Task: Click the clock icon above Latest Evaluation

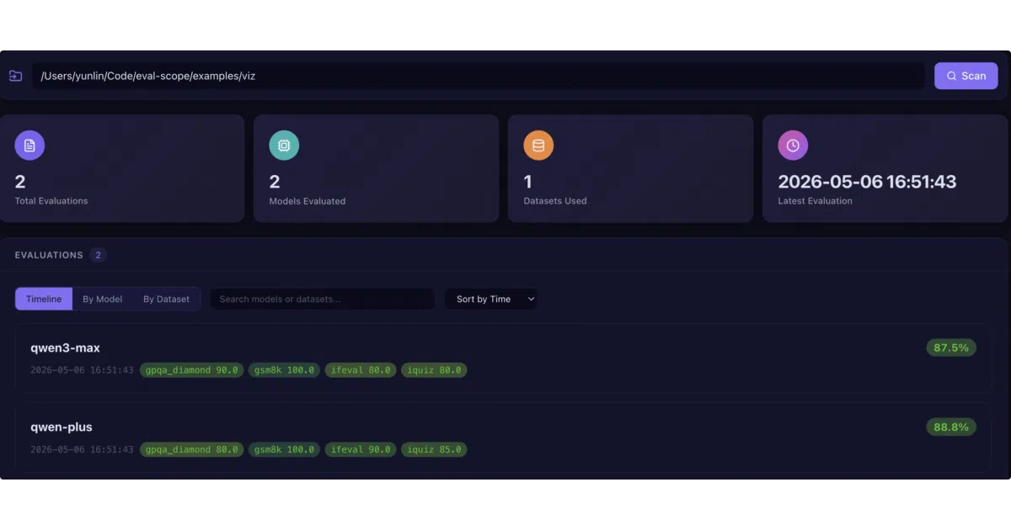Action: coord(793,146)
